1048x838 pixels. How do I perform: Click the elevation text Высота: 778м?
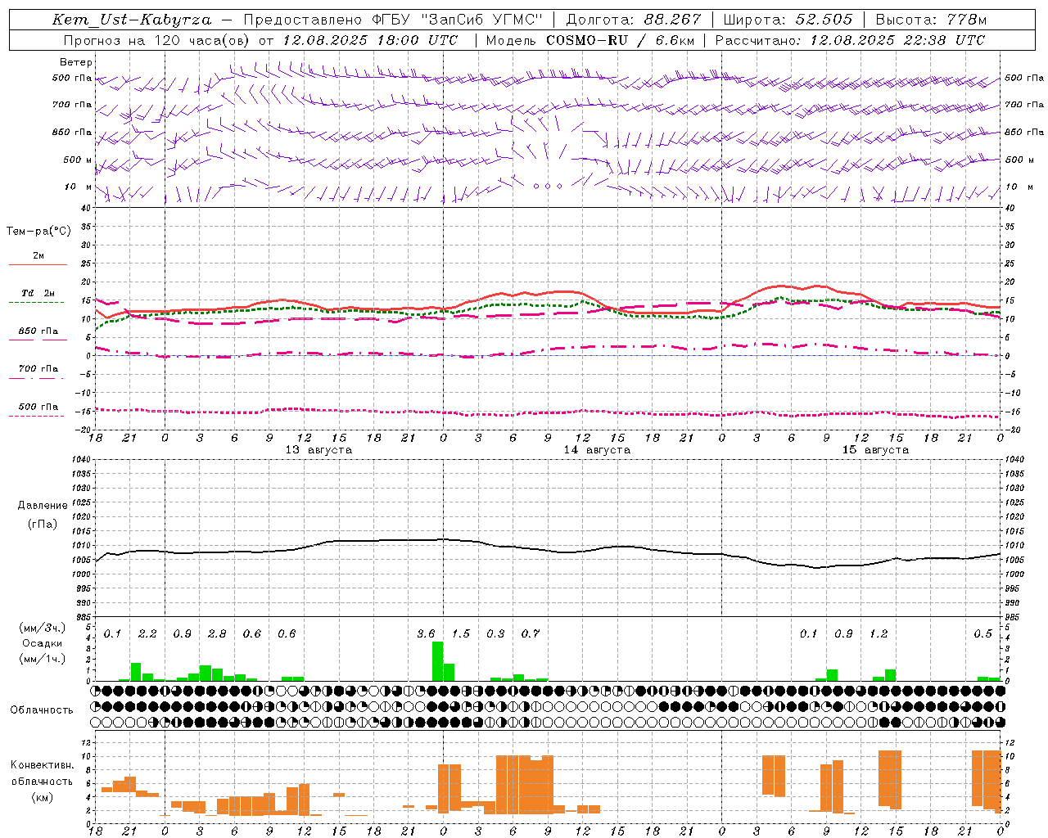coord(931,20)
